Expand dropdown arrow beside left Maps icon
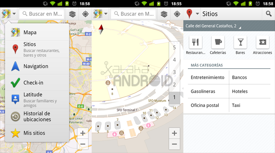This screenshot has width=275, height=153. pos(14,14)
